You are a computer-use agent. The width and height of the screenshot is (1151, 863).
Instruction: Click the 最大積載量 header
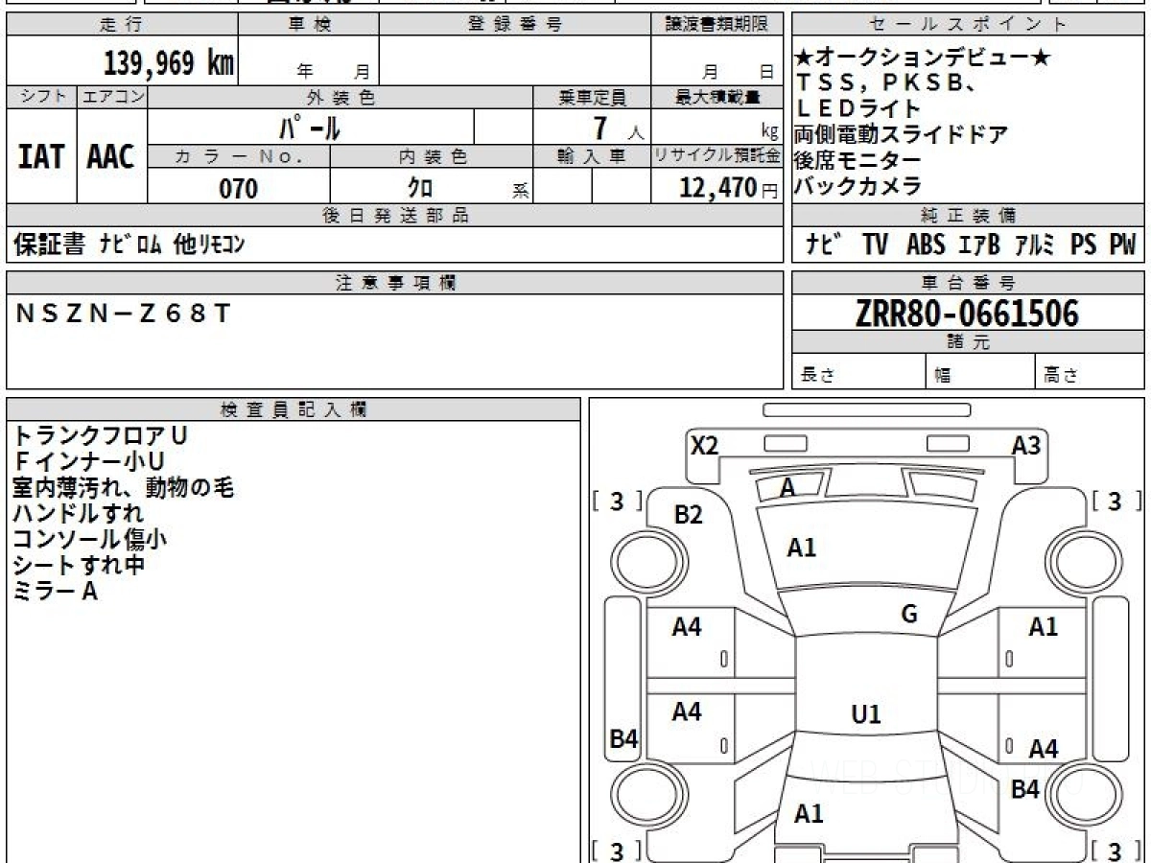(716, 97)
